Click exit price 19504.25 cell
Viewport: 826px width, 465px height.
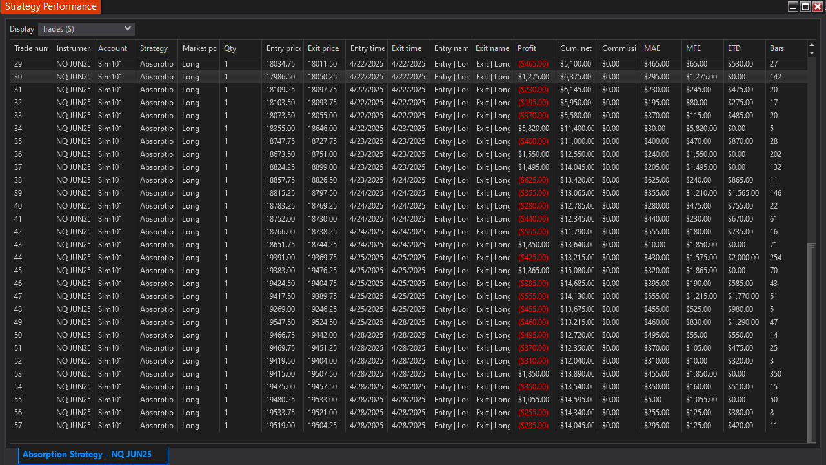click(x=325, y=426)
